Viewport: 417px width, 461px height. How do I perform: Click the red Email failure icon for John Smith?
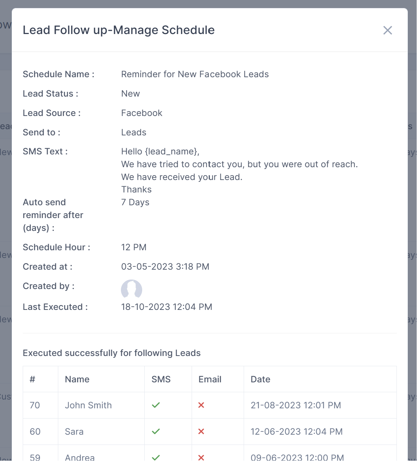[201, 405]
